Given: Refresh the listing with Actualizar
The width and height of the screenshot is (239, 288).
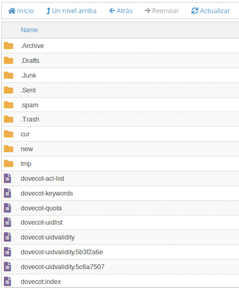Looking at the screenshot, I should [211, 11].
